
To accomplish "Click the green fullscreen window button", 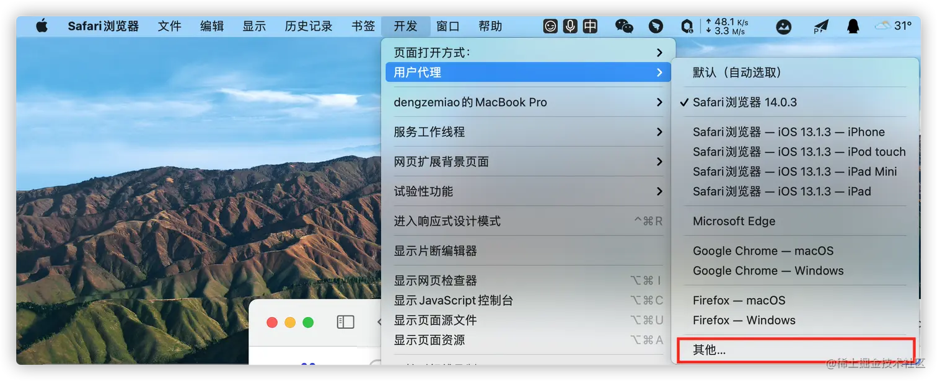I will tap(308, 322).
